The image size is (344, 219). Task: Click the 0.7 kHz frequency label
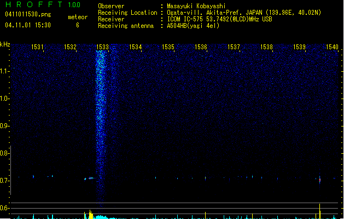(4, 181)
